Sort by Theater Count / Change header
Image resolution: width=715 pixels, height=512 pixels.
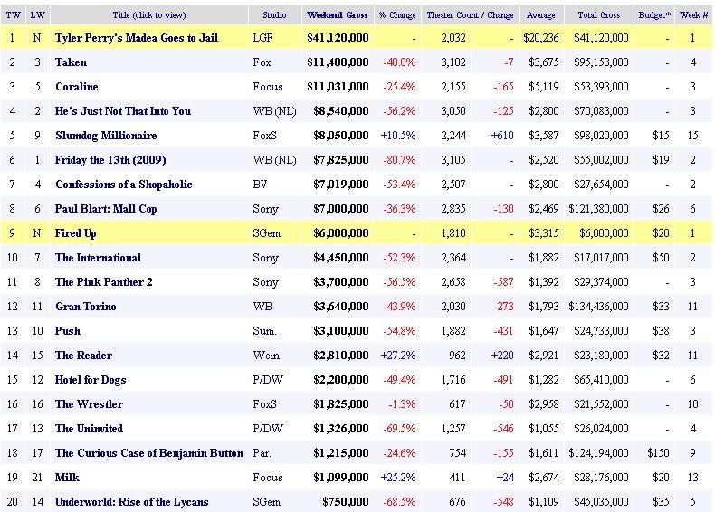coord(470,15)
